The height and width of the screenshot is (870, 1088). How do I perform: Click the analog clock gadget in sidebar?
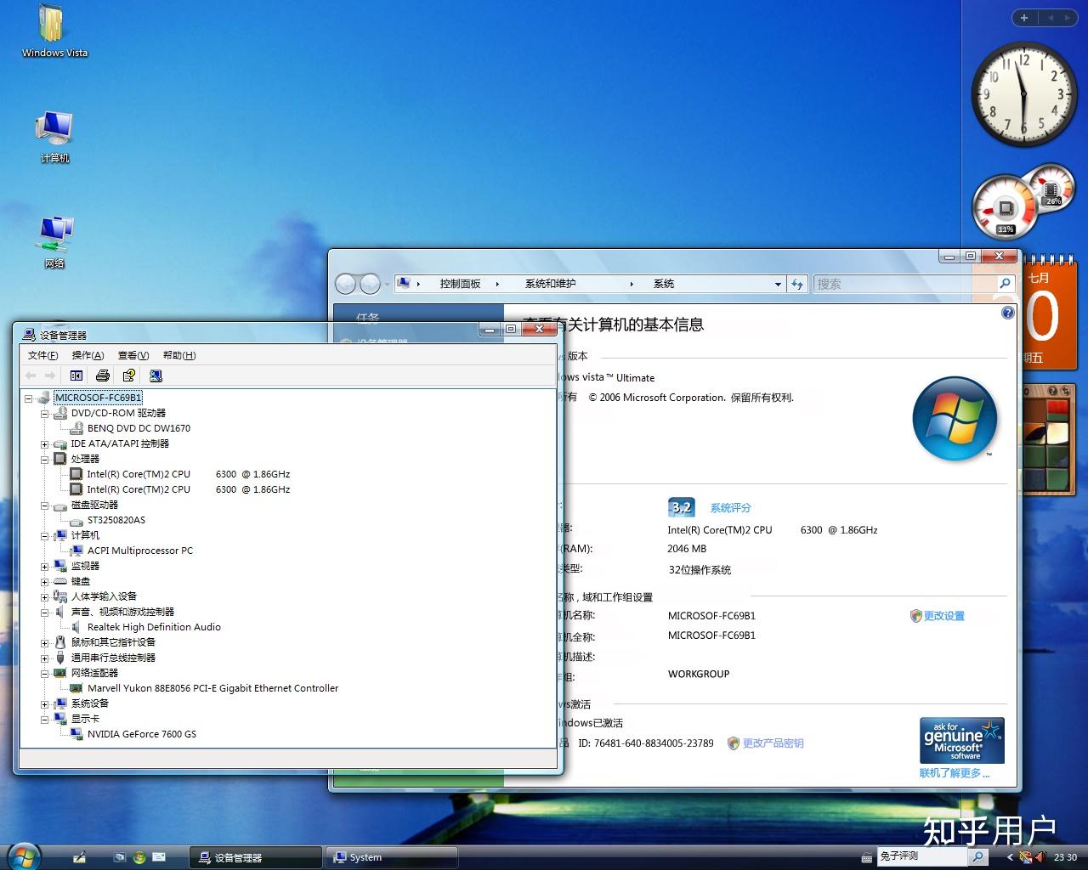pyautogui.click(x=1023, y=94)
